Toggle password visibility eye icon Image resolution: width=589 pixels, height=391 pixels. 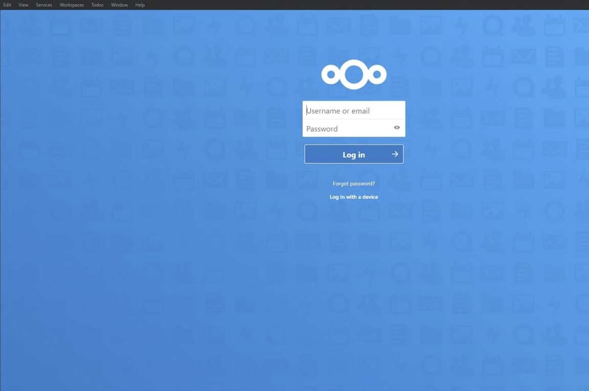tap(397, 128)
